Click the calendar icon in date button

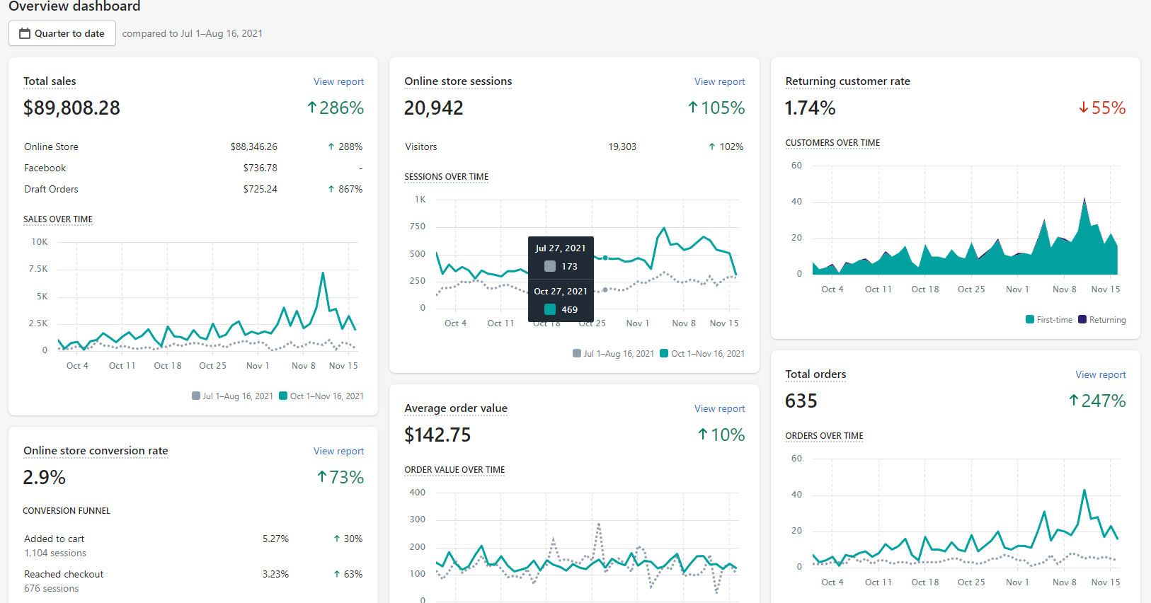click(25, 33)
